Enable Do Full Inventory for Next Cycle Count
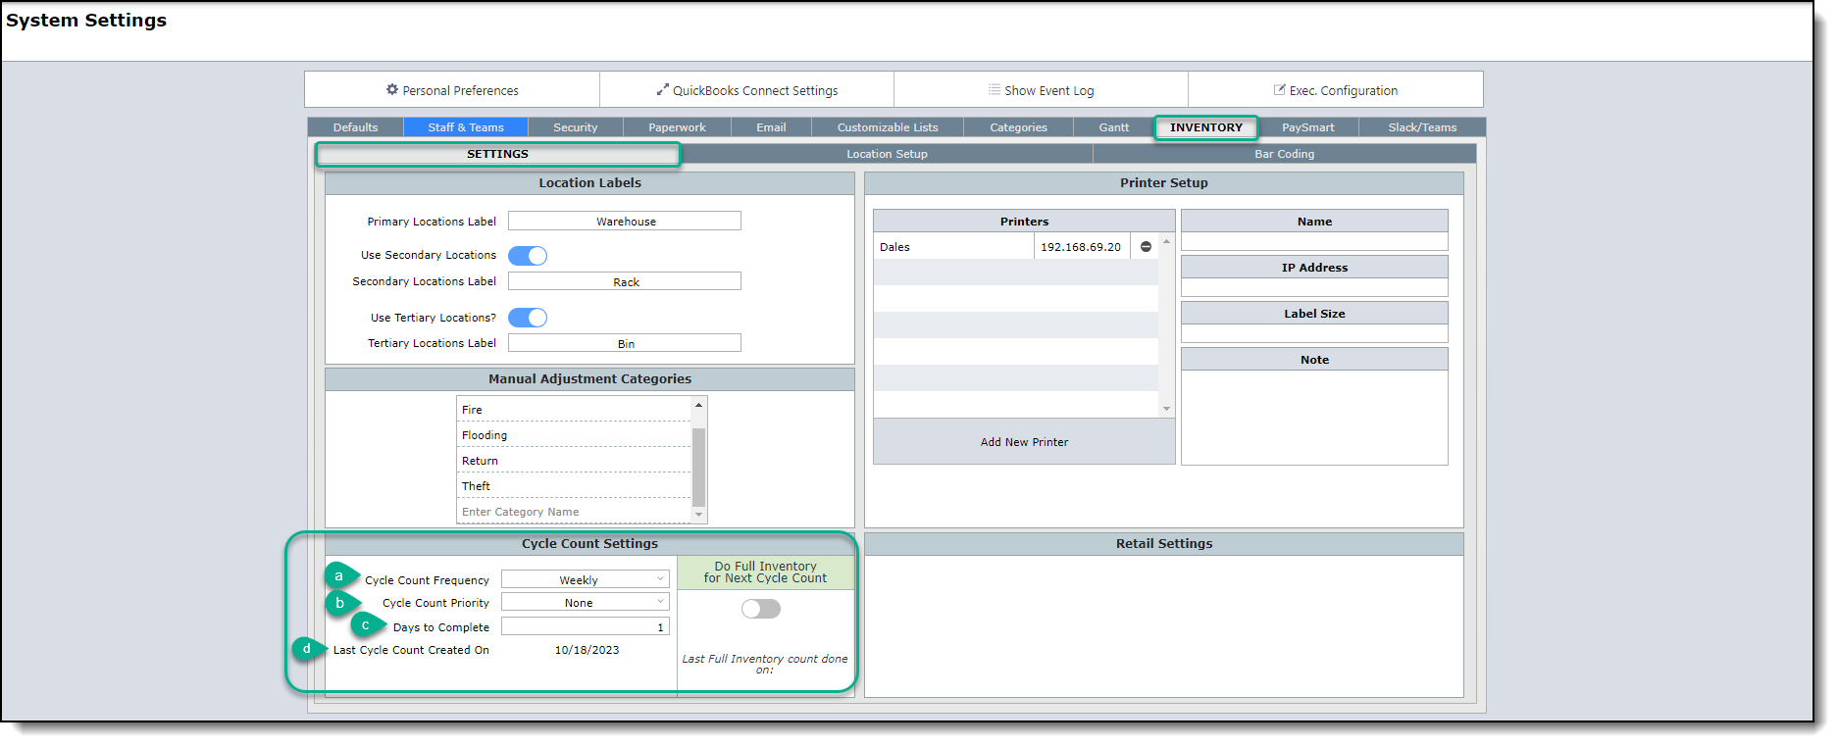Screen dimensions: 1838x746 click(x=761, y=609)
